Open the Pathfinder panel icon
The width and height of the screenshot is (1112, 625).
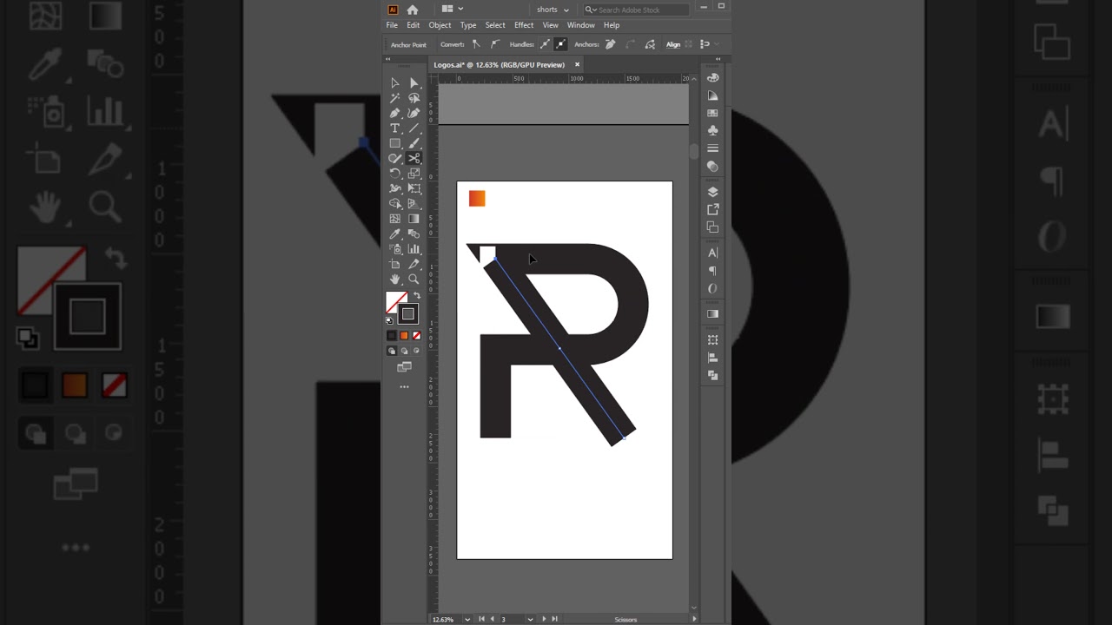(713, 375)
